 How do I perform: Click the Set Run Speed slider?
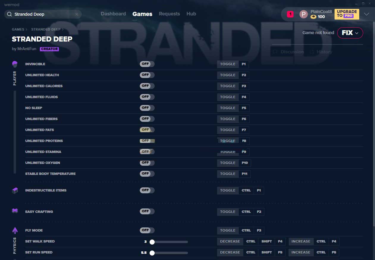pyautogui.click(x=169, y=253)
